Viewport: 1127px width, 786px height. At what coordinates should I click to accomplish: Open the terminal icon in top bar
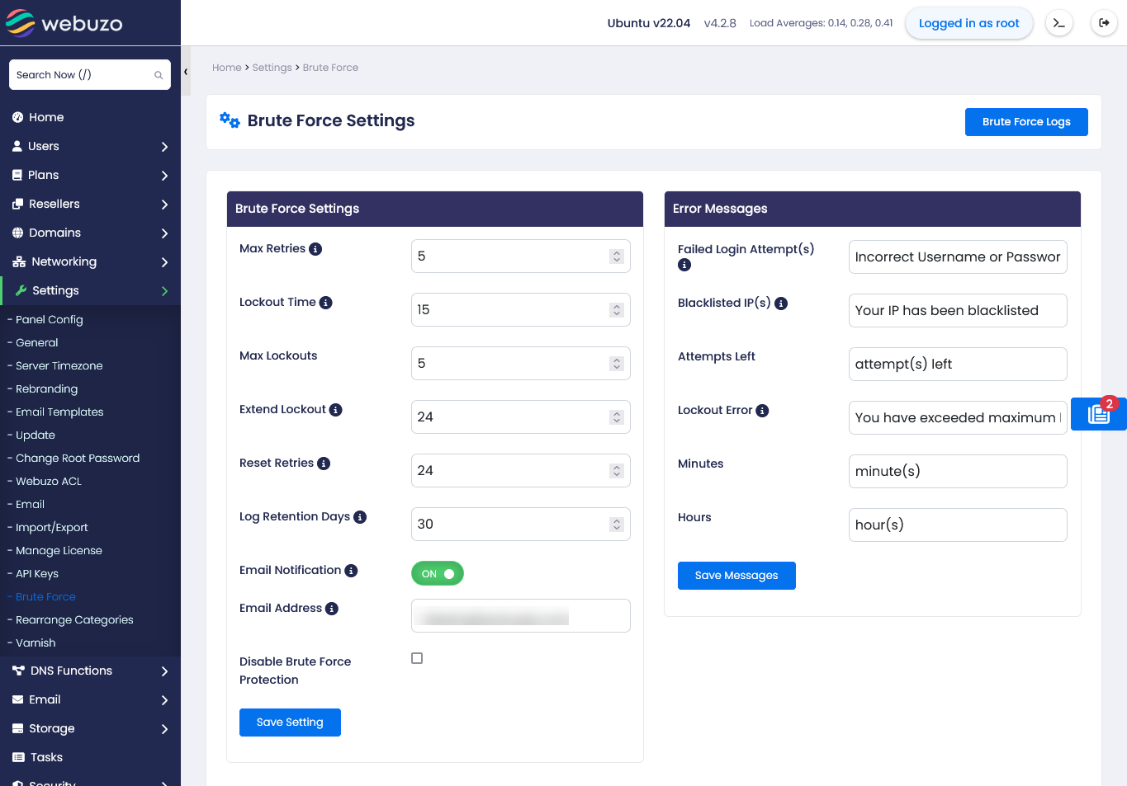(x=1059, y=23)
